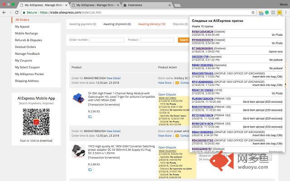Click Open Dispute for the relay module
Screen dimensions: 290x181
tap(167, 95)
